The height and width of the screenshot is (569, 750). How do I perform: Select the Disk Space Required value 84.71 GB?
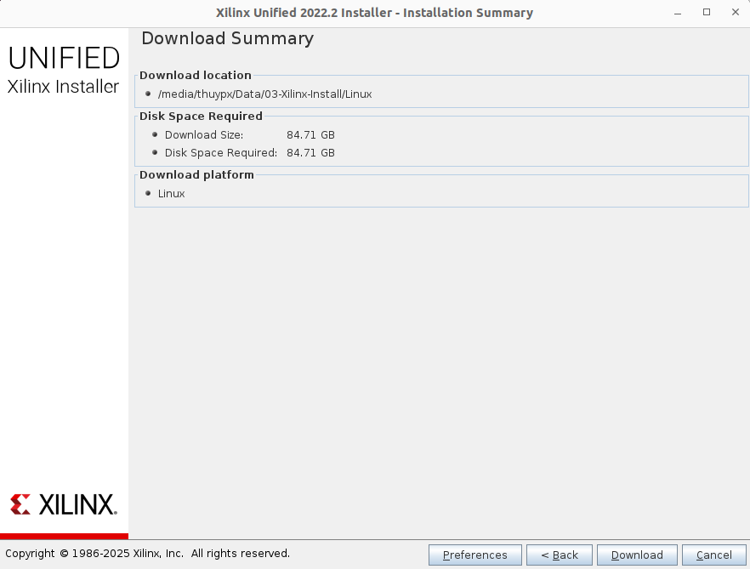(310, 152)
